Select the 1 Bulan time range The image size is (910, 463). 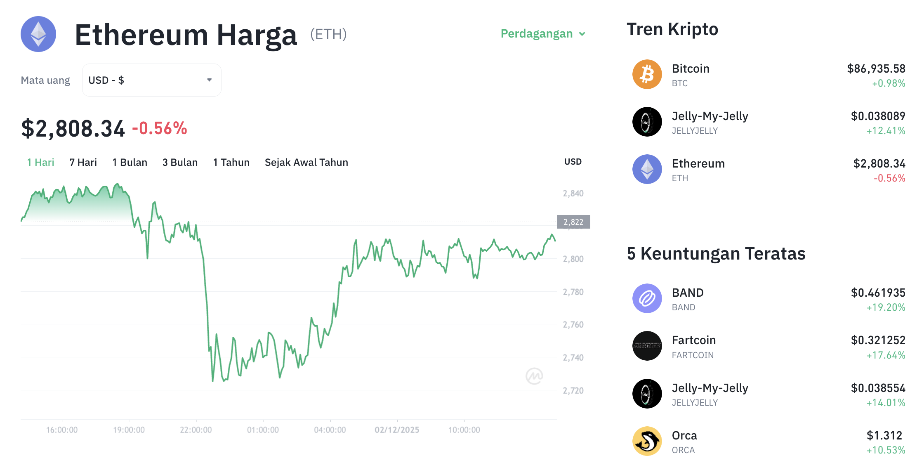tap(130, 162)
